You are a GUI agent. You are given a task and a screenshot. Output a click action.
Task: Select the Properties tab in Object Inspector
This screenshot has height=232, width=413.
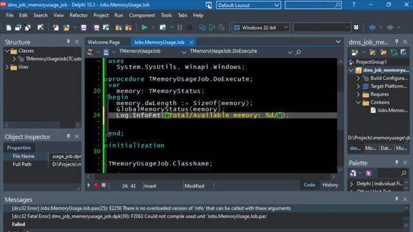[x=19, y=148]
